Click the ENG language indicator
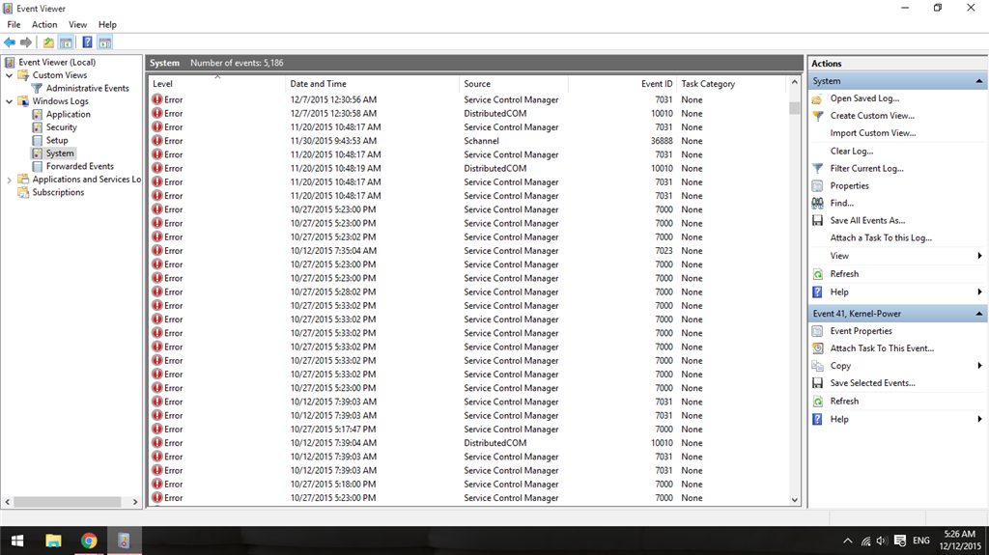This screenshot has height=555, width=989. point(920,541)
